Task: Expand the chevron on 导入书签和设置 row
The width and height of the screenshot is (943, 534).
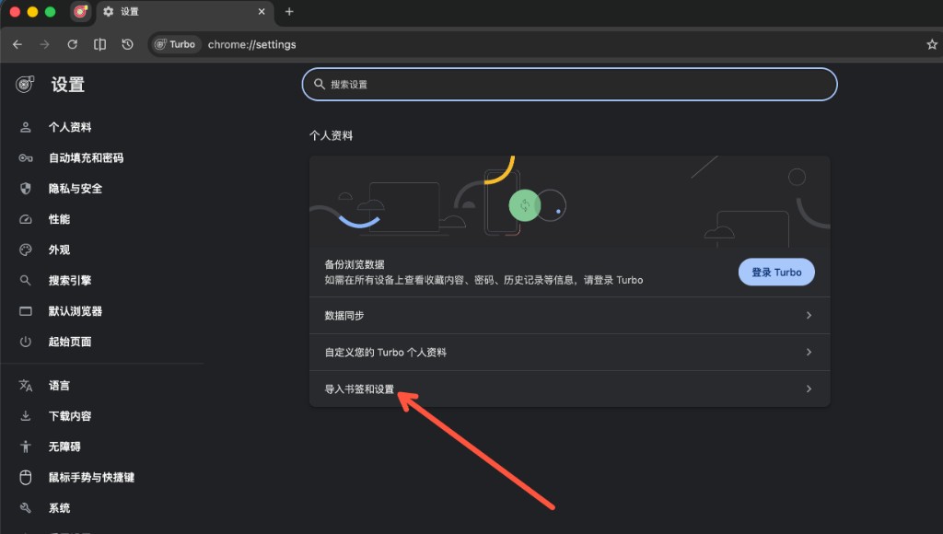Action: [809, 389]
